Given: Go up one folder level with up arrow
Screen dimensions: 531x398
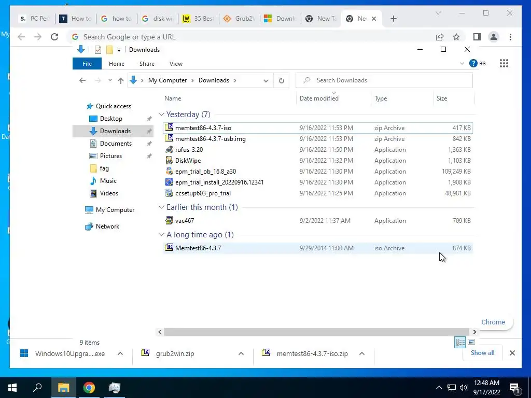Looking at the screenshot, I should pos(120,80).
